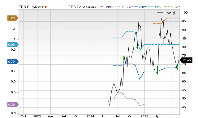The image size is (198, 118).
Task: Click the 2023 x-axis label
Action: pyautogui.click(x=37, y=116)
